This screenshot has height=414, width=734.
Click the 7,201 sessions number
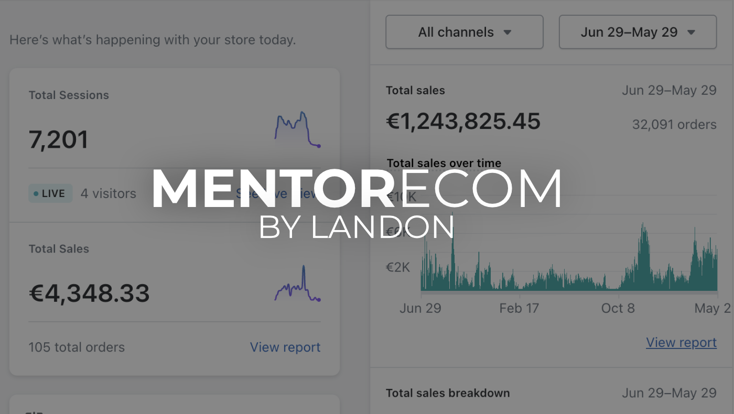click(x=59, y=140)
